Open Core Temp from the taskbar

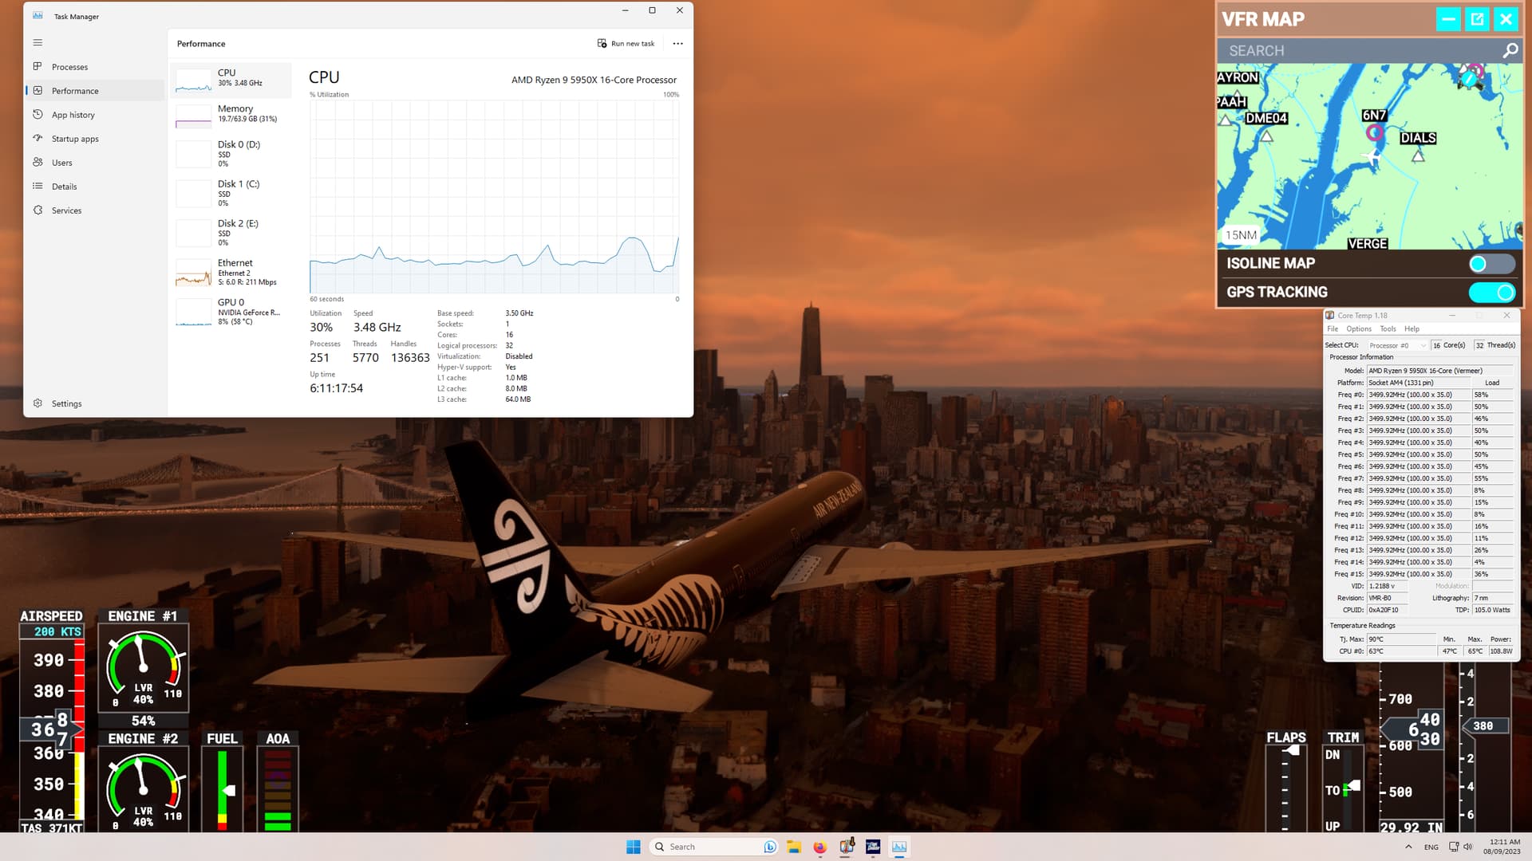click(x=846, y=847)
